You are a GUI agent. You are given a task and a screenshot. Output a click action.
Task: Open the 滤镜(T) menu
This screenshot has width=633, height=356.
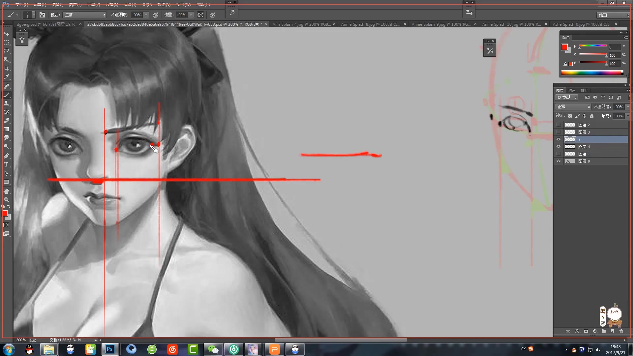[x=130, y=5]
